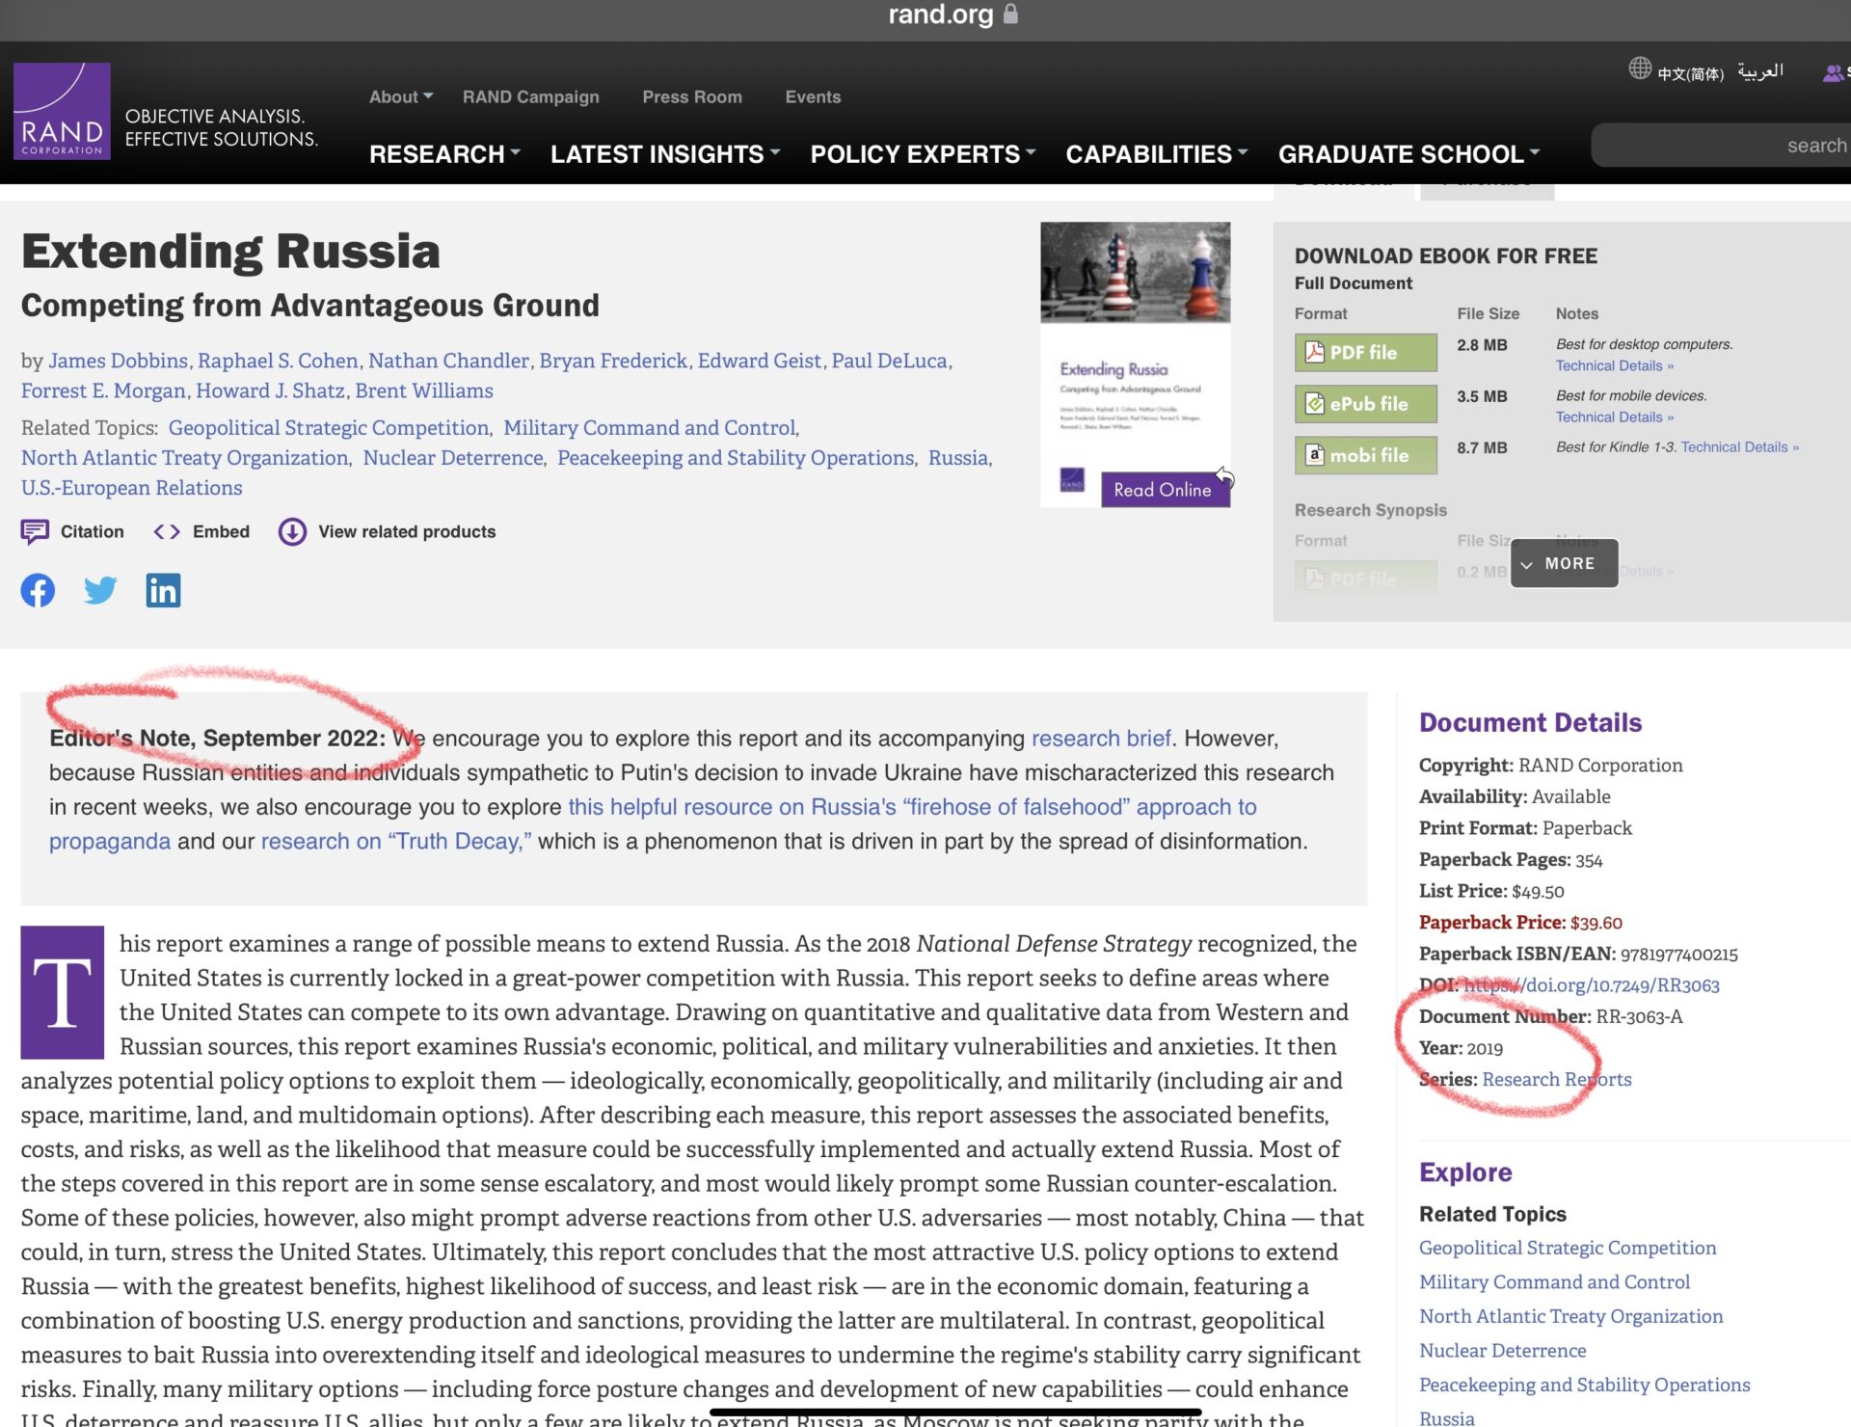
Task: Open the Events page
Action: 813,97
